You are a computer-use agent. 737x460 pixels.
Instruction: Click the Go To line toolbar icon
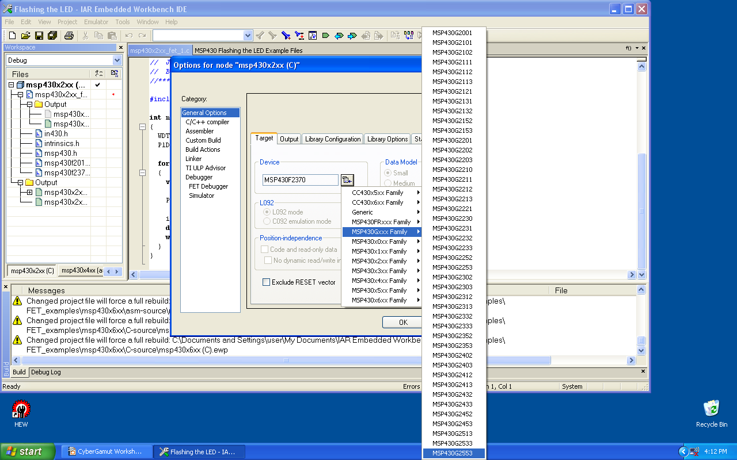click(313, 36)
